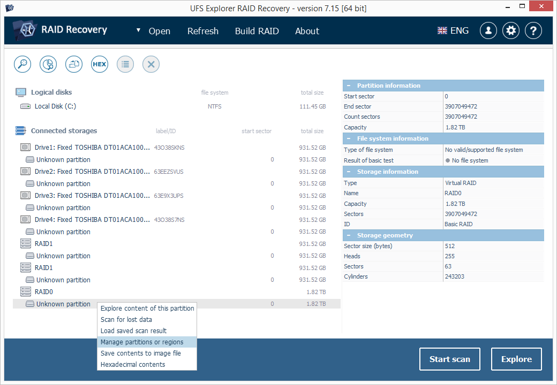Image resolution: width=557 pixels, height=385 pixels.
Task: Click the Explore button
Action: pos(516,359)
